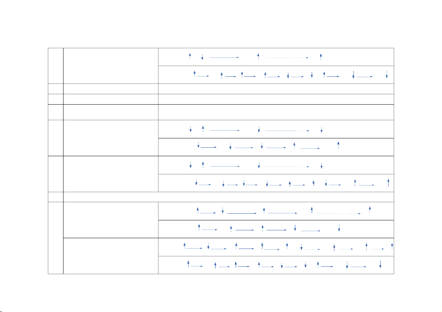The height and width of the screenshot is (312, 442).
Task: Click the first up arrow in the bottom row
Action: click(188, 263)
